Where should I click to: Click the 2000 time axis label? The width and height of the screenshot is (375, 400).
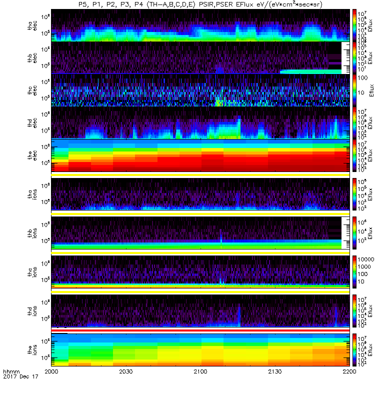51,371
